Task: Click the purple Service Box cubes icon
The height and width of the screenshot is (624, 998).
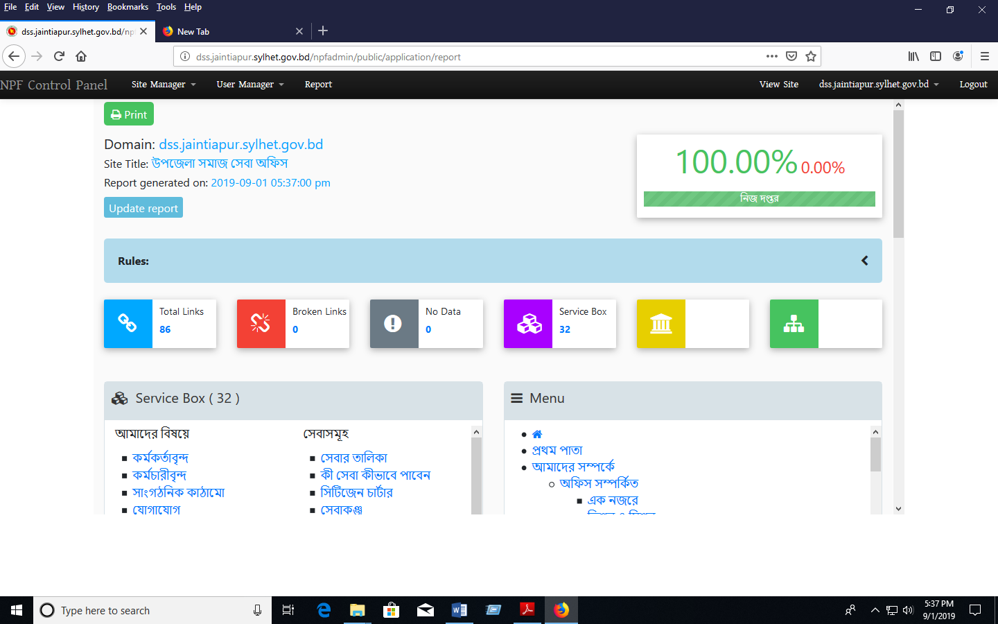Action: coord(528,323)
